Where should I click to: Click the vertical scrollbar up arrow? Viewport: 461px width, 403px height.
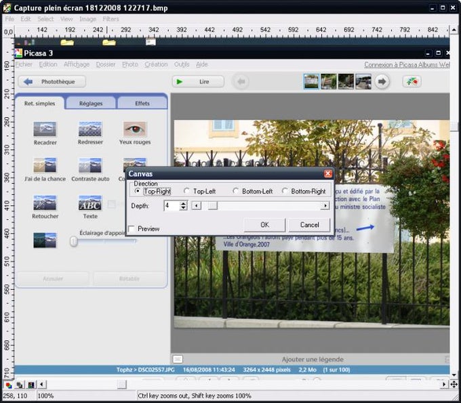click(x=454, y=30)
